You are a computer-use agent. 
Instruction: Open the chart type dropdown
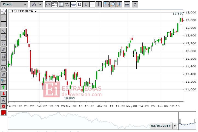pos(36,4)
